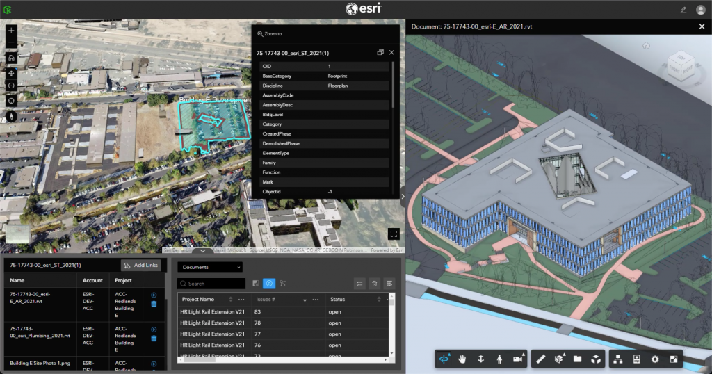Delete link for esri_Plumbing_2021.rvt
Viewport: 712px width, 374px height.
pyautogui.click(x=154, y=339)
